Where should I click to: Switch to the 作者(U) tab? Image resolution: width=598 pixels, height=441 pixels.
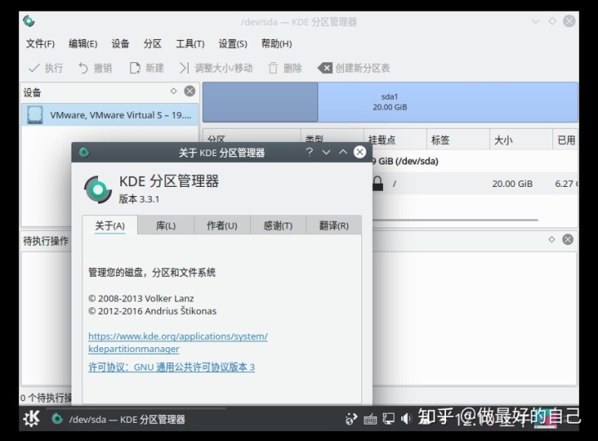[222, 225]
